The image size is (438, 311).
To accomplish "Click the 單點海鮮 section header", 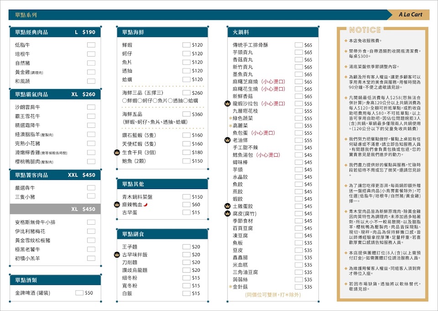I will coord(162,32).
